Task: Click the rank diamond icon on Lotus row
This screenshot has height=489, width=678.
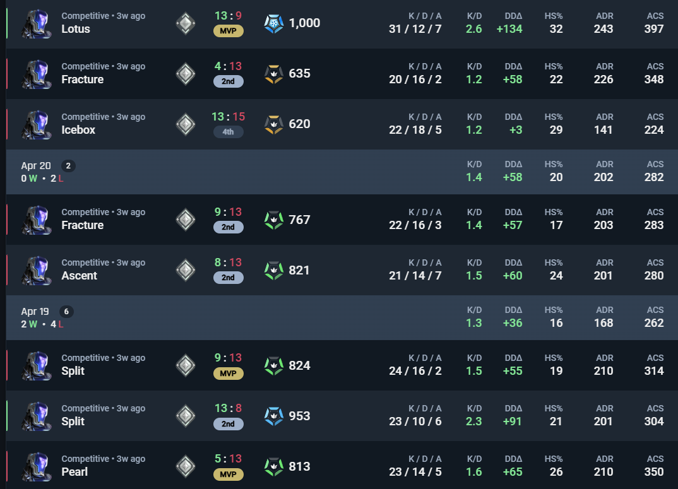Action: [x=186, y=23]
